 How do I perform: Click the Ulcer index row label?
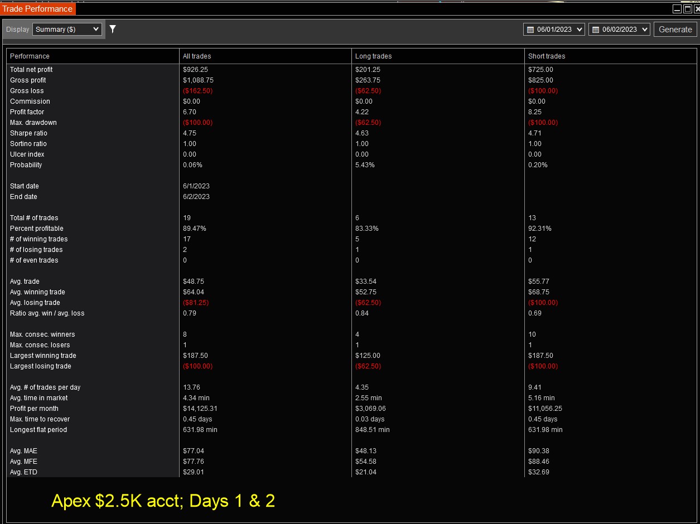click(27, 154)
